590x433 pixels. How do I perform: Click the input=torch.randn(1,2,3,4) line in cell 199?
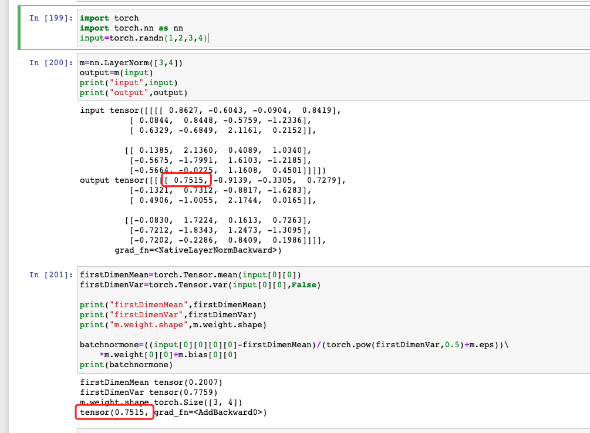(144, 38)
